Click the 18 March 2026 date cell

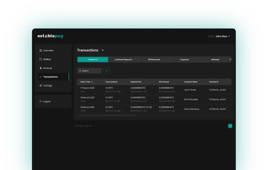[x=87, y=98]
